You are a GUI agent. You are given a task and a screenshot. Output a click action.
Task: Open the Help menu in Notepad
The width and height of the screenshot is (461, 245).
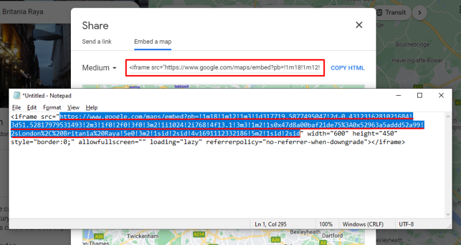(x=92, y=107)
